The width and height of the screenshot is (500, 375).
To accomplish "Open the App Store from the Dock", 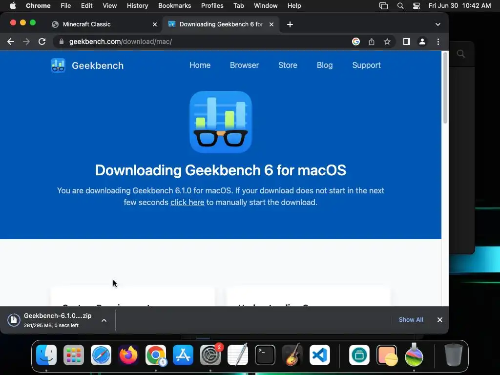I will pyautogui.click(x=183, y=355).
